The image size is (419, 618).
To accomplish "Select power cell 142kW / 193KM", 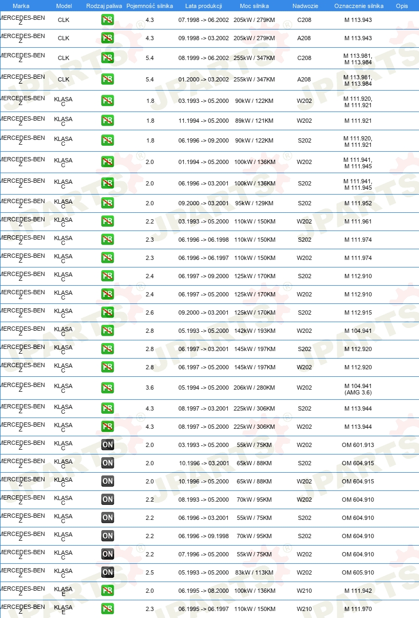I will tap(255, 331).
